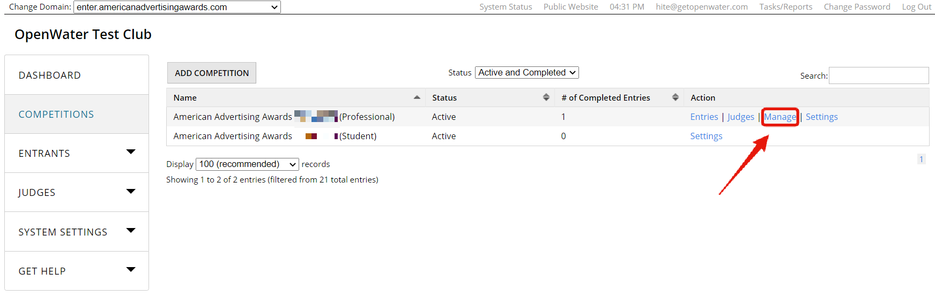Click Active status of Student row
935x296 pixels.
(x=444, y=136)
